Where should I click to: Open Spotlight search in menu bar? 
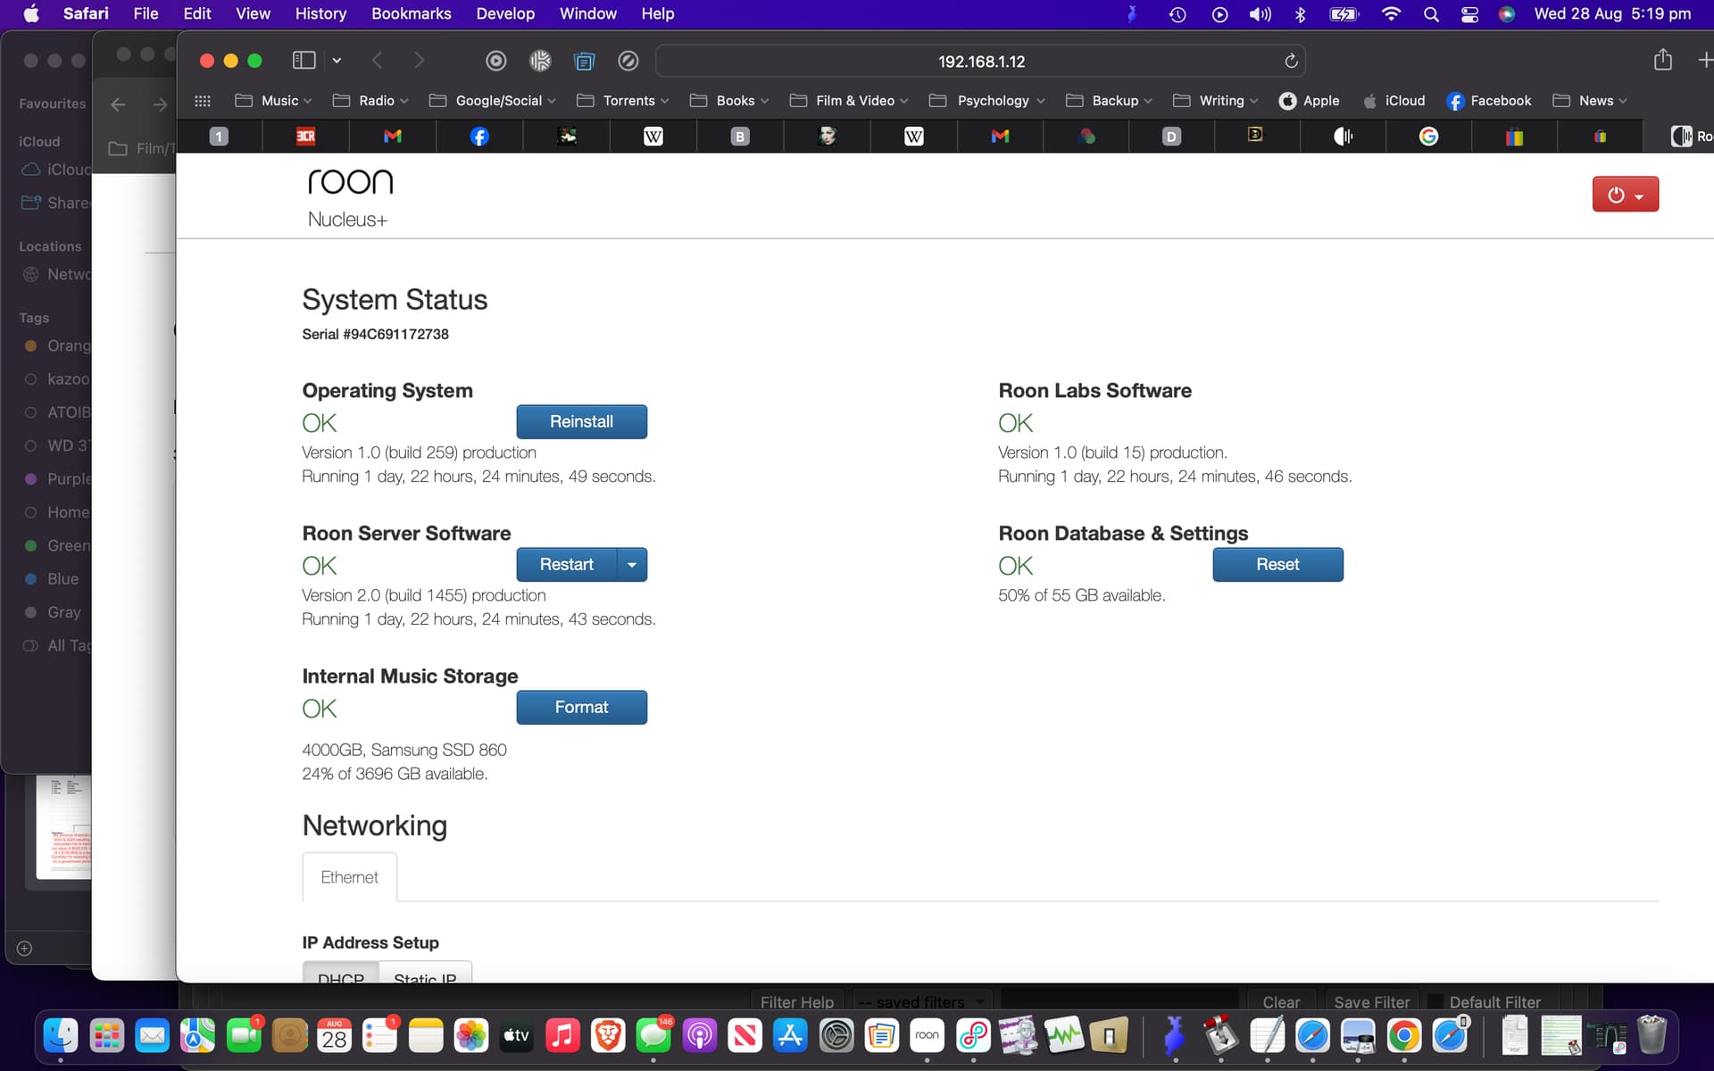1431,13
